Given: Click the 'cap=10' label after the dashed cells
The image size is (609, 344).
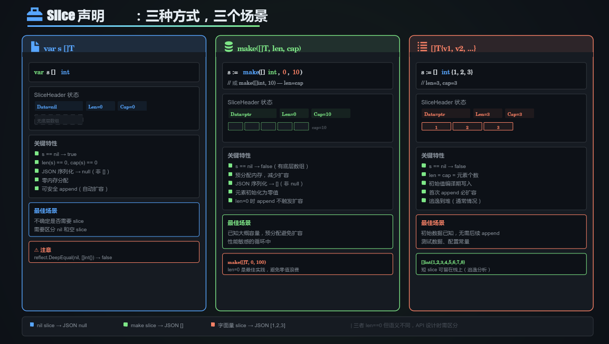Looking at the screenshot, I should 319,127.
